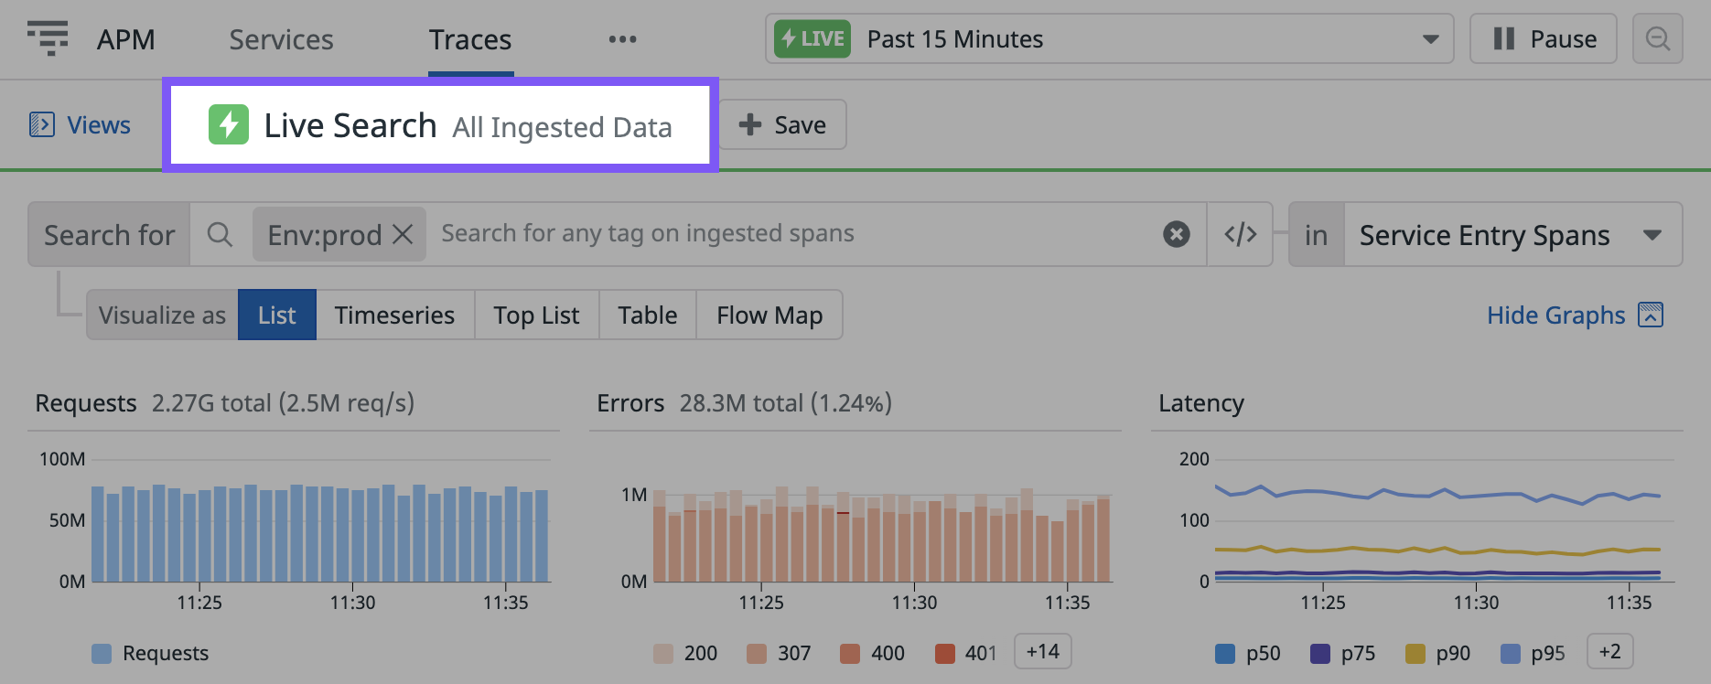Clear the search query with X icon
The image size is (1711, 684).
[1176, 234]
